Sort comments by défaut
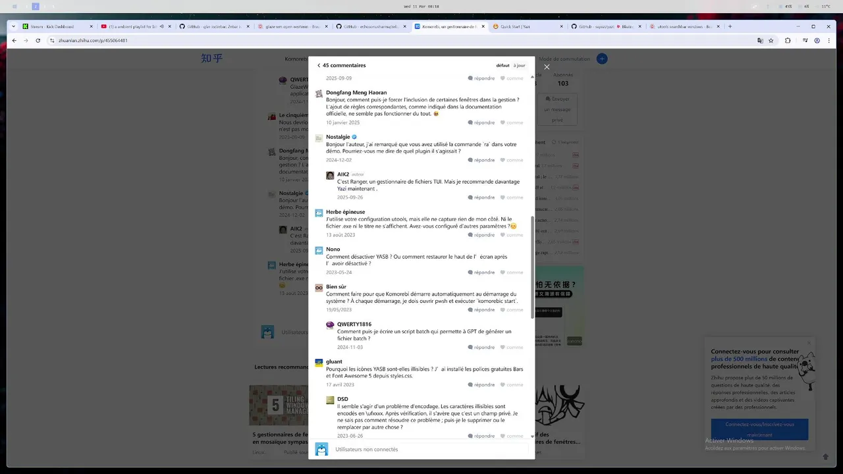The width and height of the screenshot is (843, 474). point(503,66)
